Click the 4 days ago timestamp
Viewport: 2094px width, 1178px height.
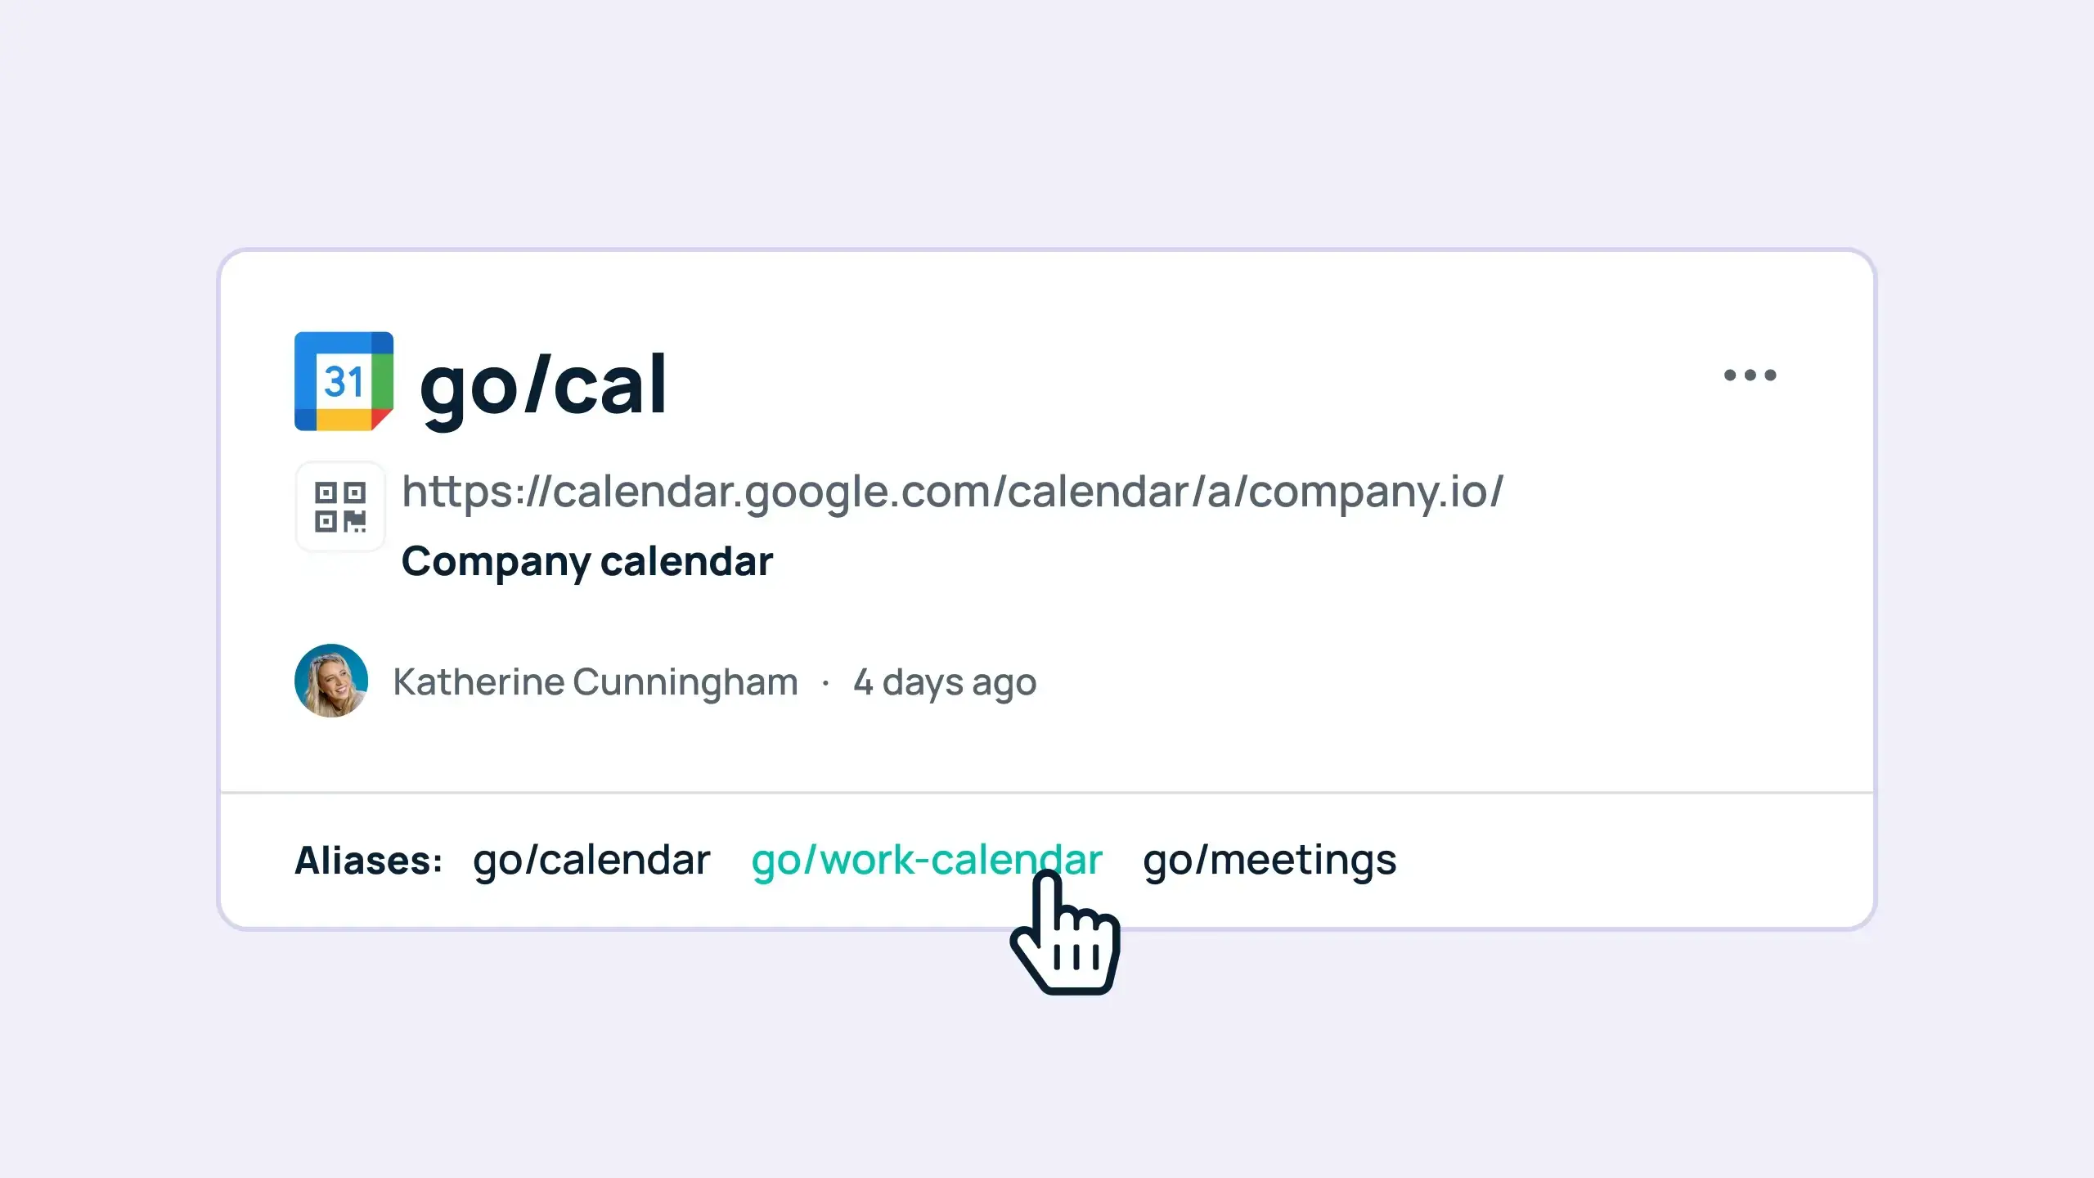[945, 681]
